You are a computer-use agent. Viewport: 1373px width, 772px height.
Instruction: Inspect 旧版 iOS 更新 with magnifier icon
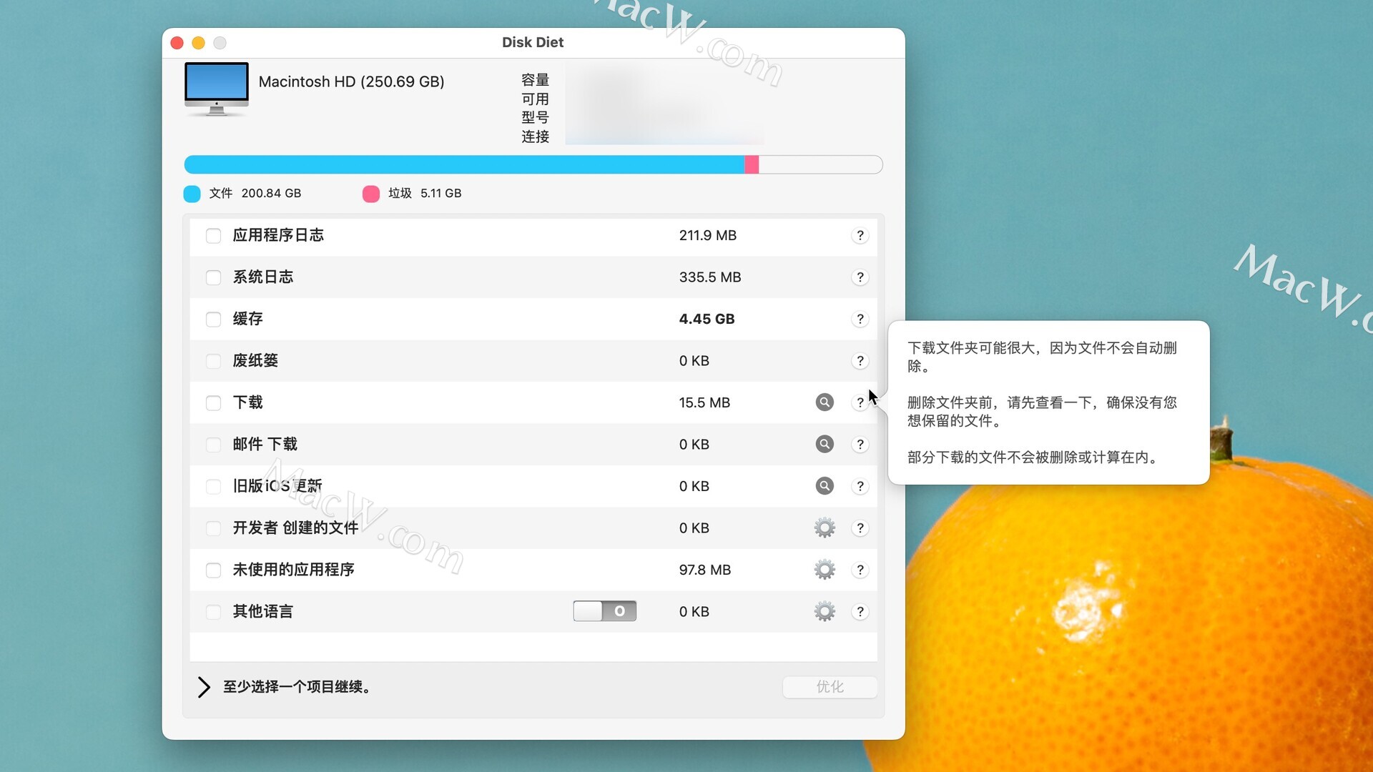[825, 486]
